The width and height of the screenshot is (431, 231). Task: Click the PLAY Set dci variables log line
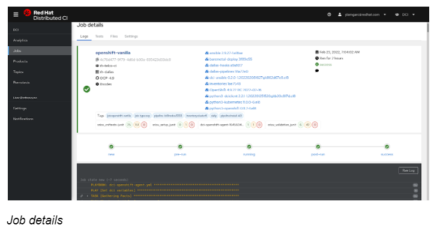164,190
